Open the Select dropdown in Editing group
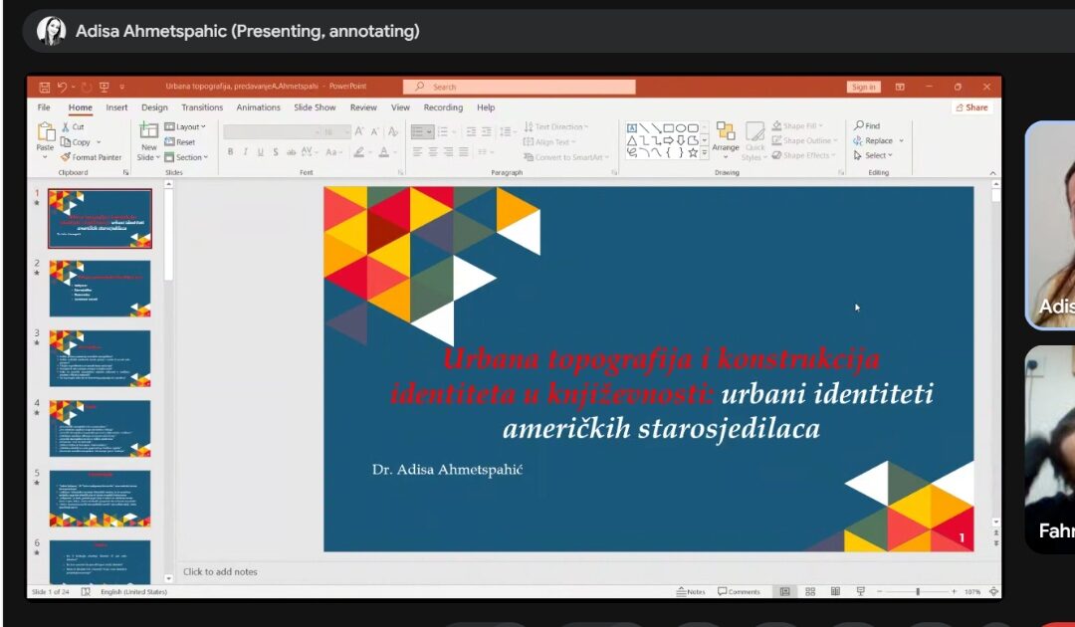The image size is (1075, 627). coord(873,155)
